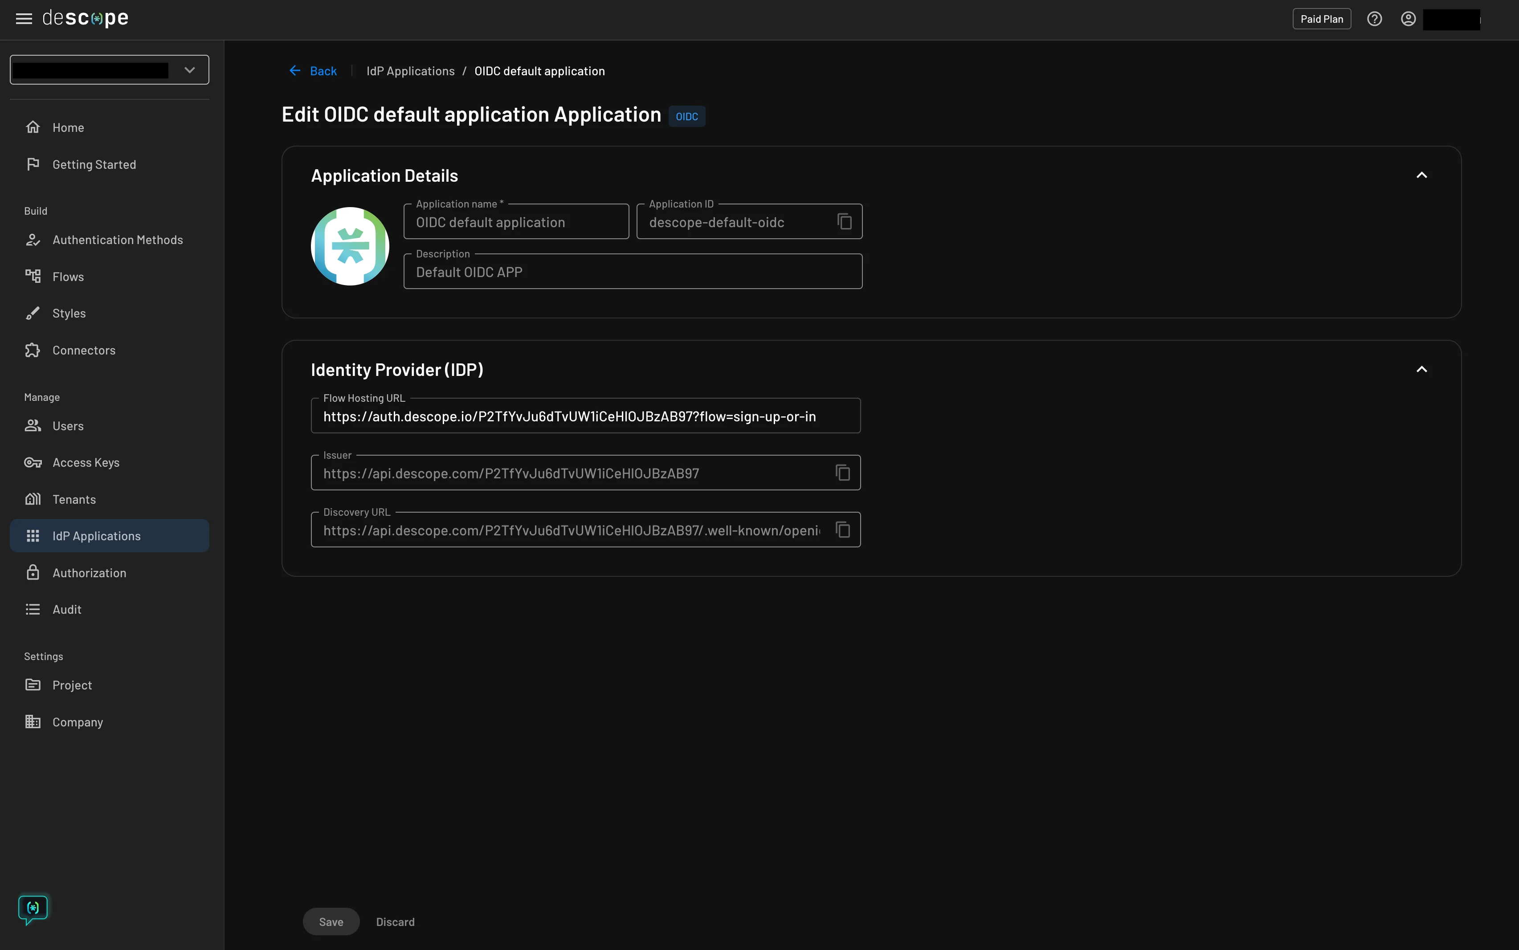Open the IdP Applications breadcrumb link
The image size is (1519, 950).
410,70
